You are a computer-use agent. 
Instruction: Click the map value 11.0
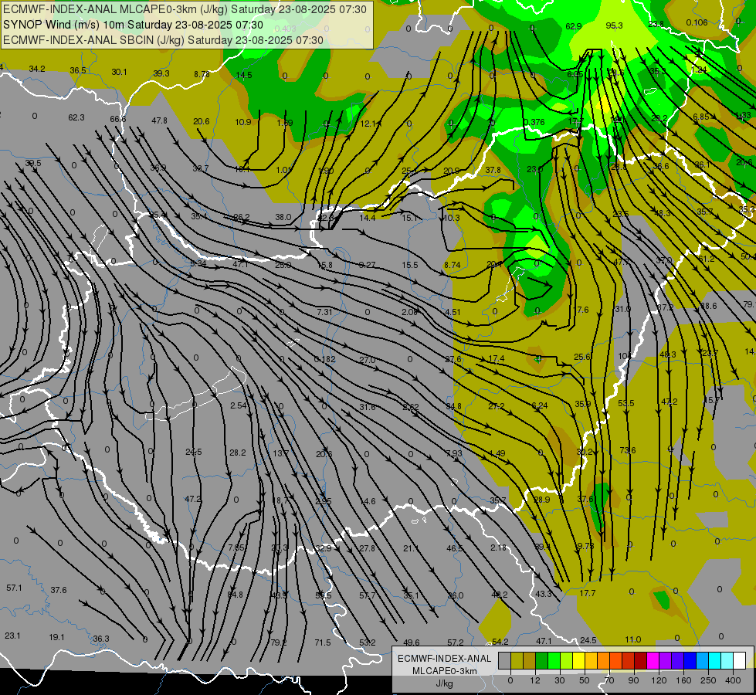632,639
